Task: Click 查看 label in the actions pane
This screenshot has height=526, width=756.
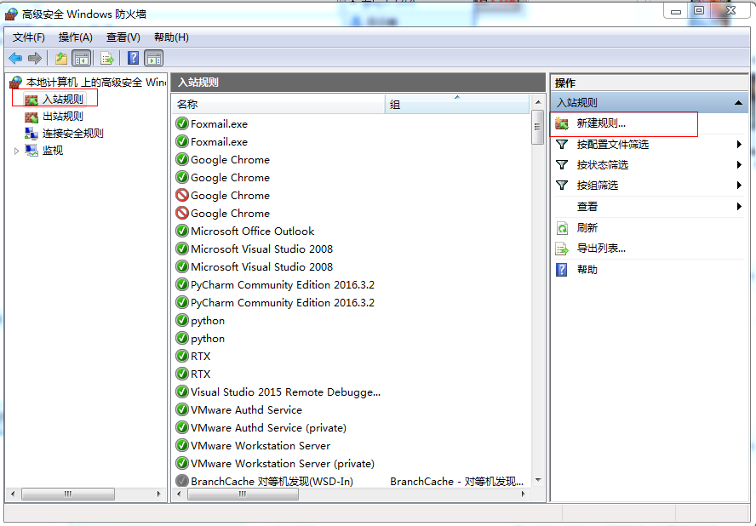Action: tap(587, 206)
